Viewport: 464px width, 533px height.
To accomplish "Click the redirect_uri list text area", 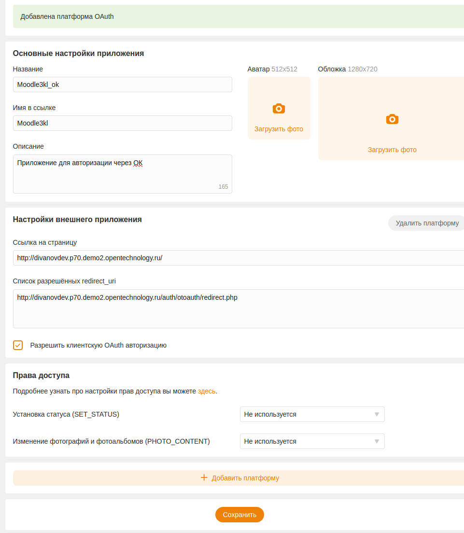I will 239,309.
